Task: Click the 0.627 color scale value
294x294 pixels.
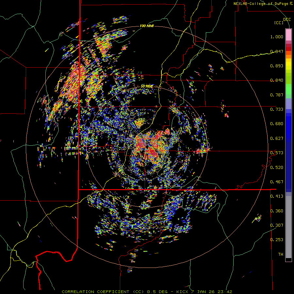Action: pos(277,139)
